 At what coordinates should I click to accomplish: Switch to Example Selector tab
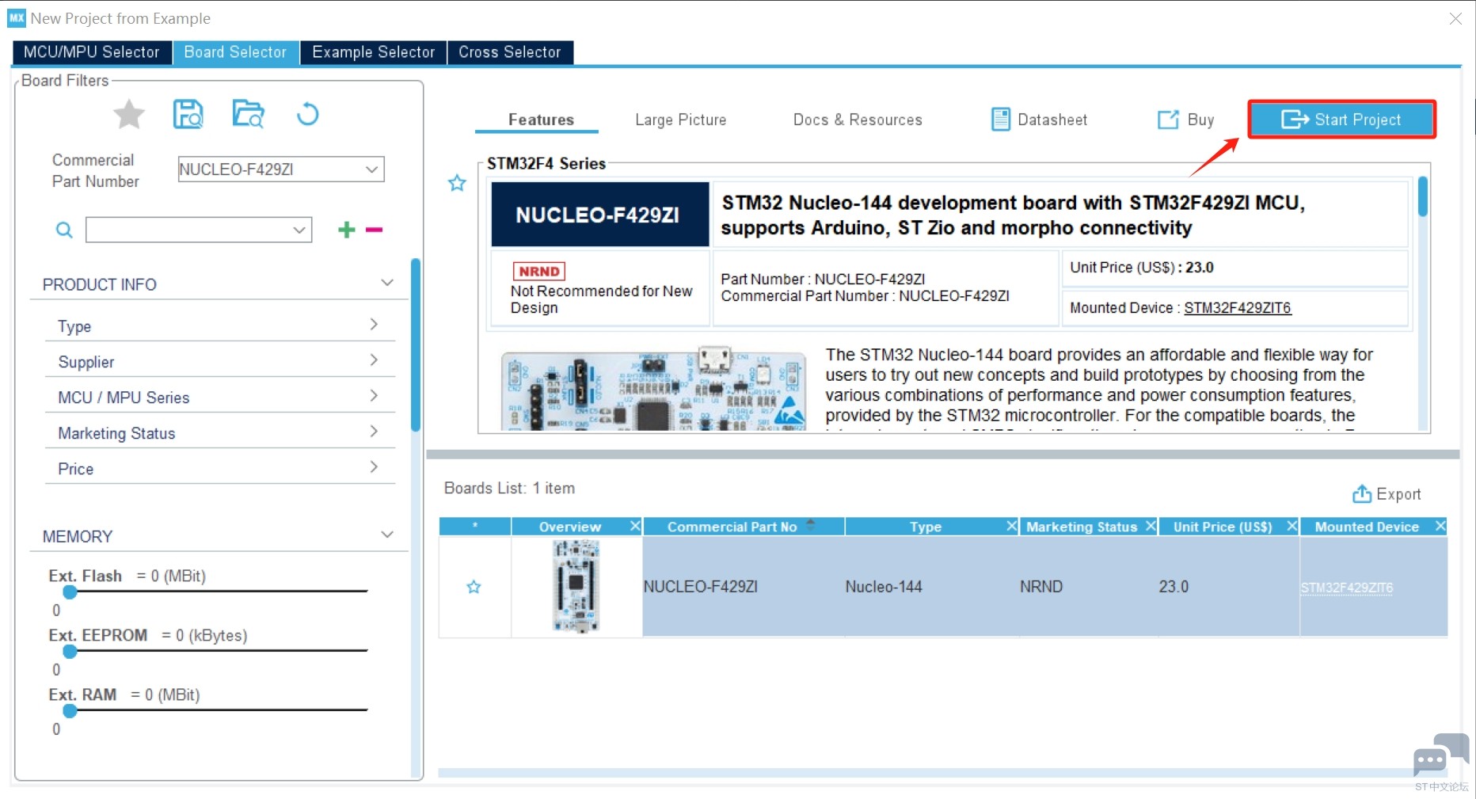[374, 52]
